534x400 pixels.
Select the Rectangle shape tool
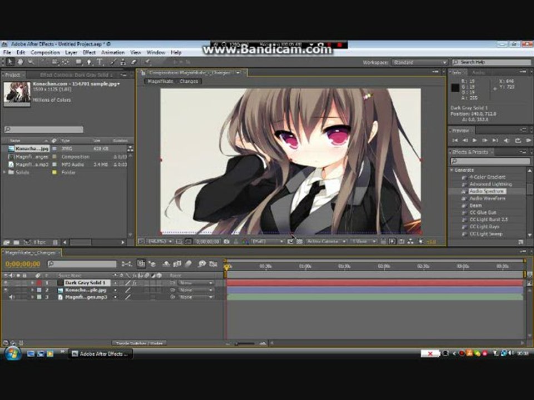click(x=78, y=62)
